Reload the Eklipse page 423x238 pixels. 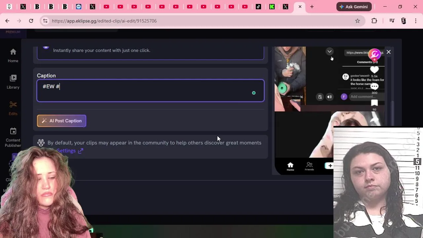31,21
